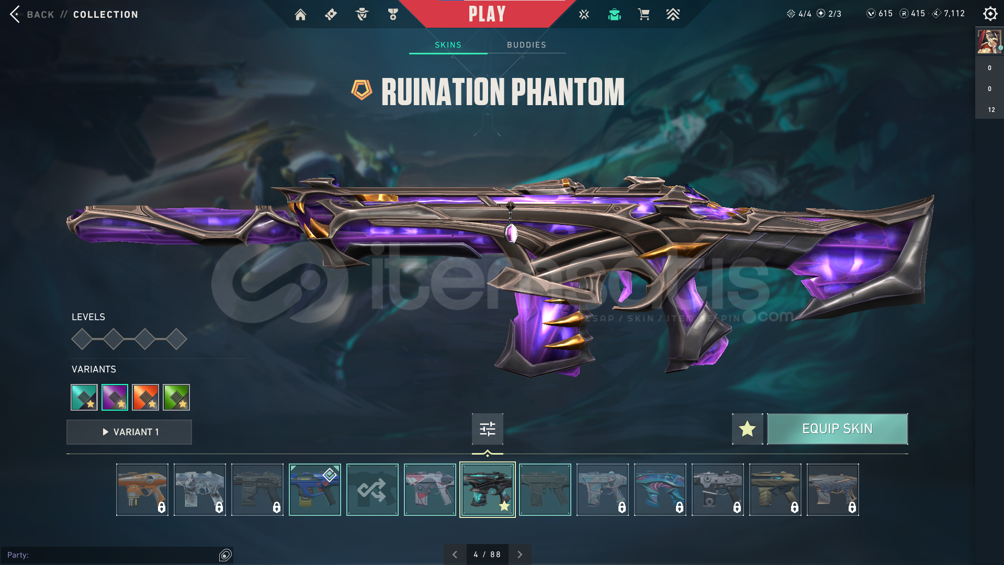Open the Agents icon in top navigation

[x=362, y=15]
